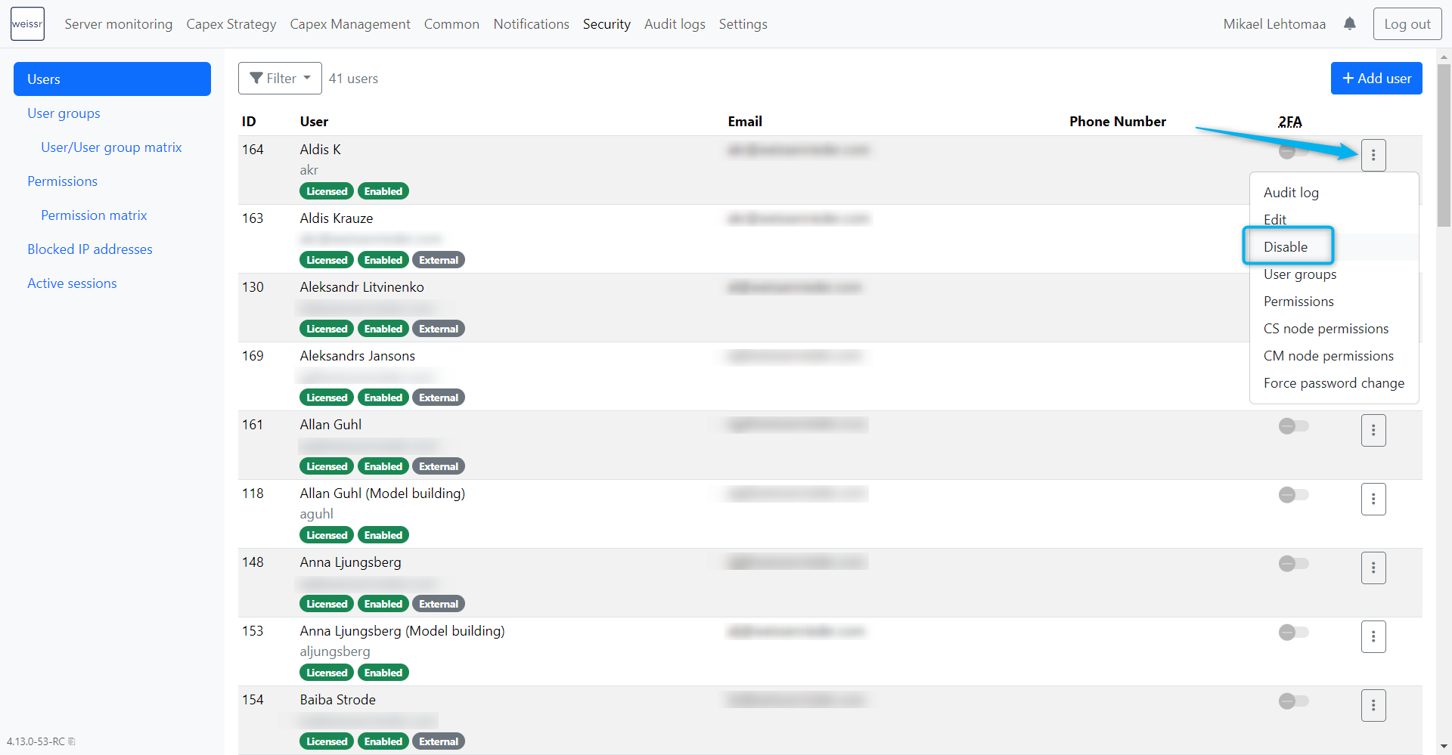Image resolution: width=1452 pixels, height=755 pixels.
Task: Click the 2FA column header
Action: coord(1290,122)
